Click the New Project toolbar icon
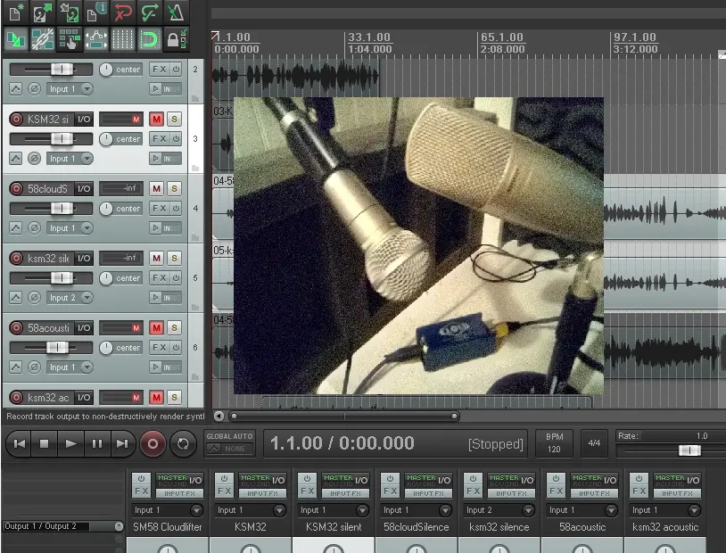 (x=15, y=12)
